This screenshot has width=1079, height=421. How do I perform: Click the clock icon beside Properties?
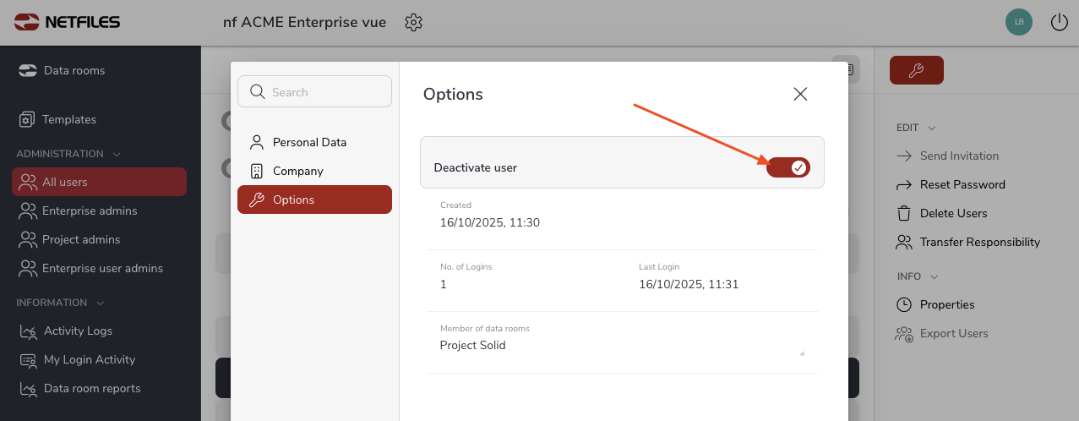(904, 304)
